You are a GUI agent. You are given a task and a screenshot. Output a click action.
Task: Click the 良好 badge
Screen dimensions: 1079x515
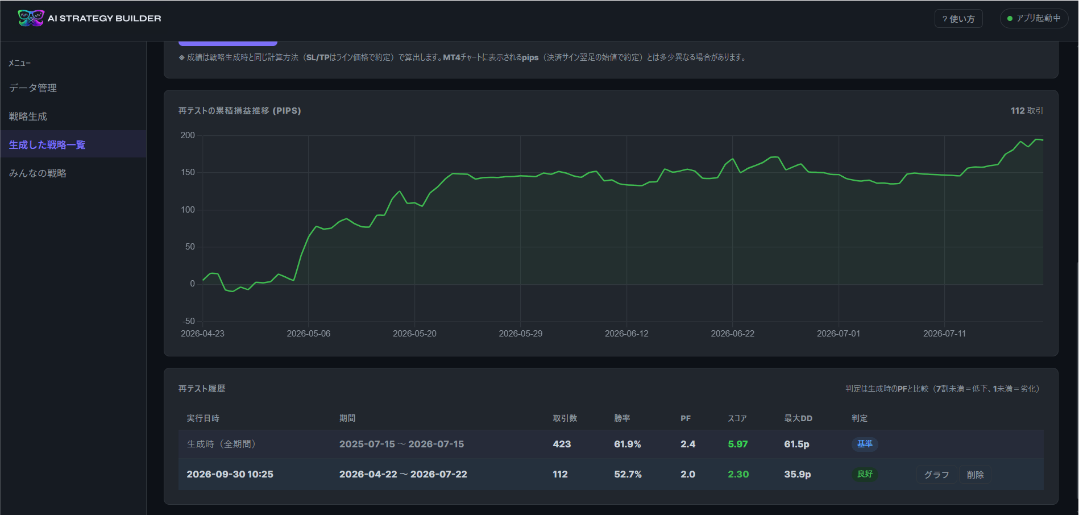[x=865, y=474]
